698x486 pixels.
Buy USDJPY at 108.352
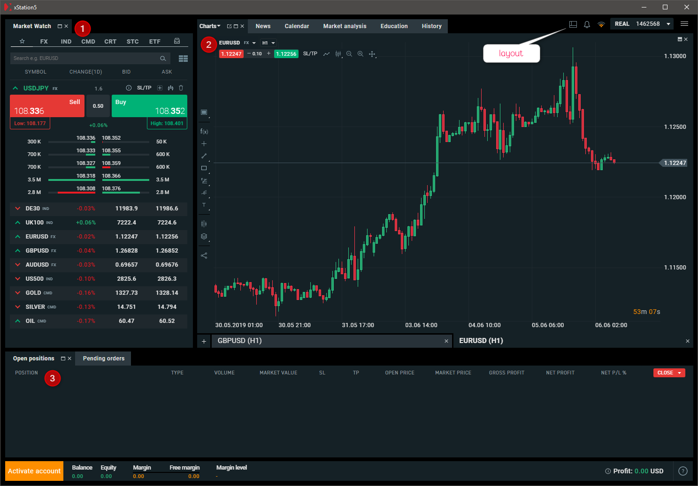coord(149,106)
